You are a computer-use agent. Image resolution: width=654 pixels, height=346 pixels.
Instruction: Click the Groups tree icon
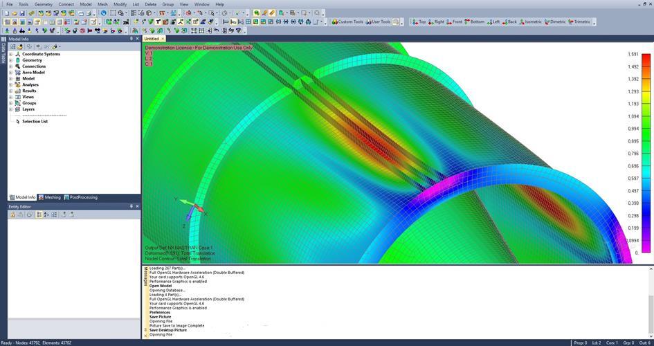click(x=18, y=103)
